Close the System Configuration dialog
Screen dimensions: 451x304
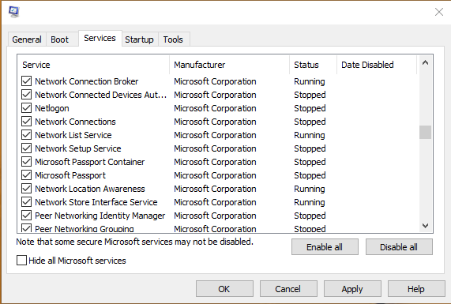pyautogui.click(x=439, y=12)
